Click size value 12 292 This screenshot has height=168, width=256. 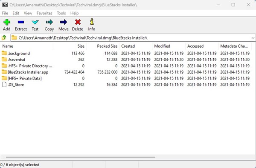point(79,85)
